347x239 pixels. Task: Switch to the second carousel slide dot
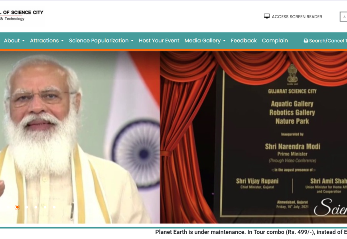click(x=26, y=207)
